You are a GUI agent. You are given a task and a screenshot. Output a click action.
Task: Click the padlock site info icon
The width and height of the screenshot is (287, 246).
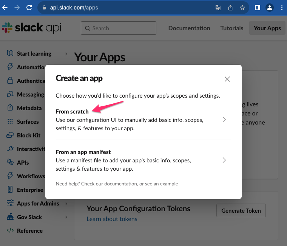coord(44,8)
